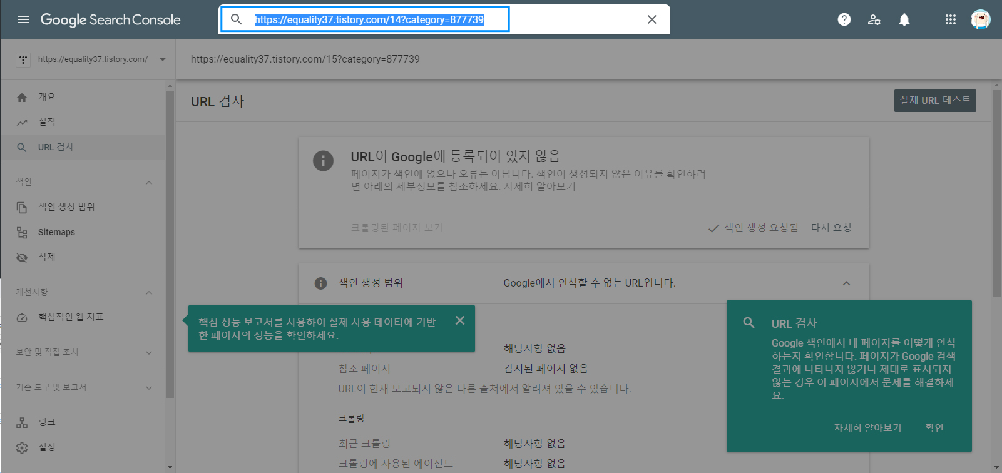This screenshot has height=473, width=1002.
Task: Click the 참조 페이지 label
Action: point(364,369)
